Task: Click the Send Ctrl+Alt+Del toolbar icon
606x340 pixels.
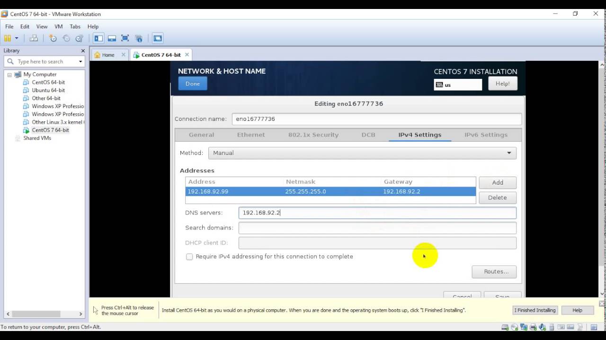Action: (x=34, y=38)
